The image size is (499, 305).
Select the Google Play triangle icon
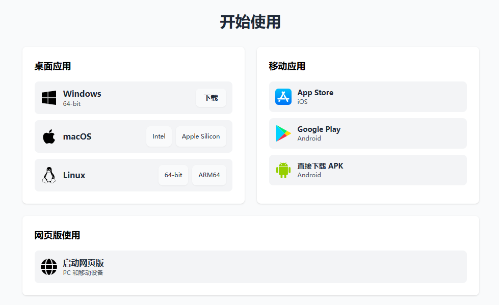[x=282, y=133]
